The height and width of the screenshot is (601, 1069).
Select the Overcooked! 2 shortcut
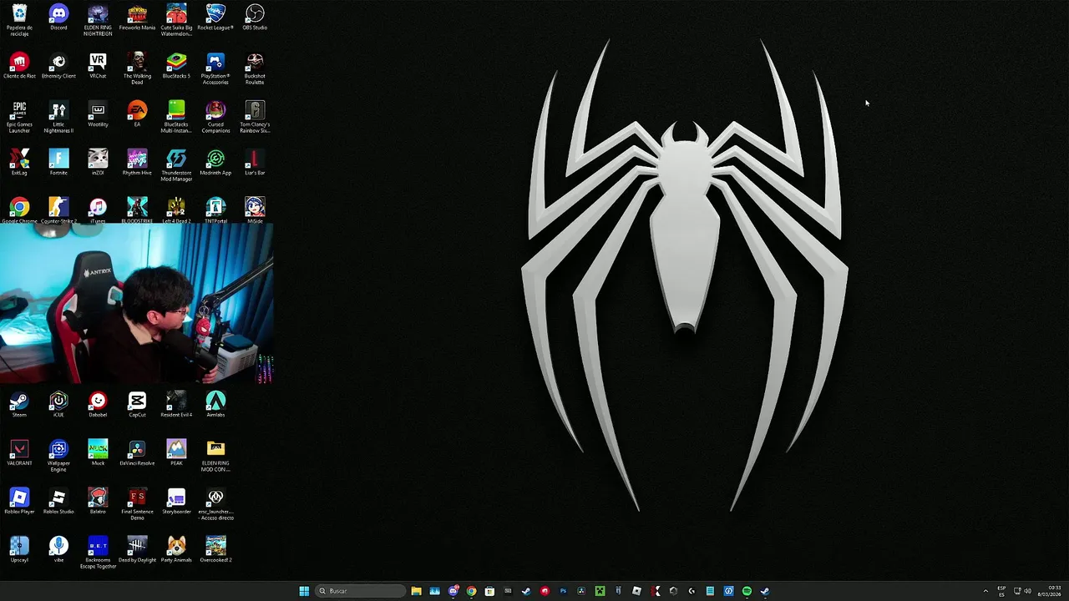[x=215, y=550]
